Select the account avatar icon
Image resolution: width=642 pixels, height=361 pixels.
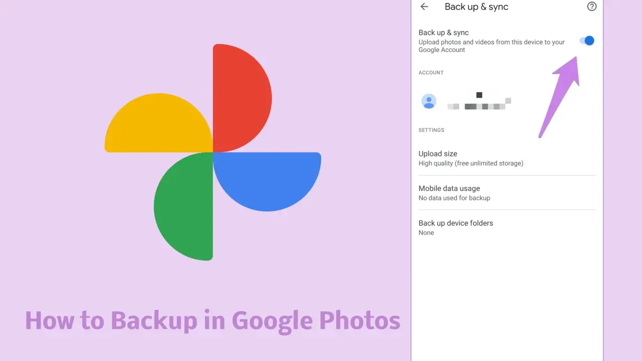429,101
